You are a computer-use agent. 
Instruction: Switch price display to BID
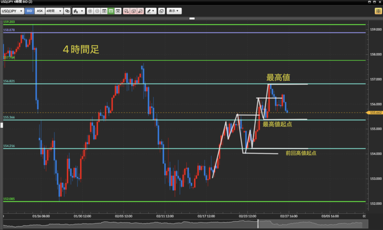click(29, 11)
